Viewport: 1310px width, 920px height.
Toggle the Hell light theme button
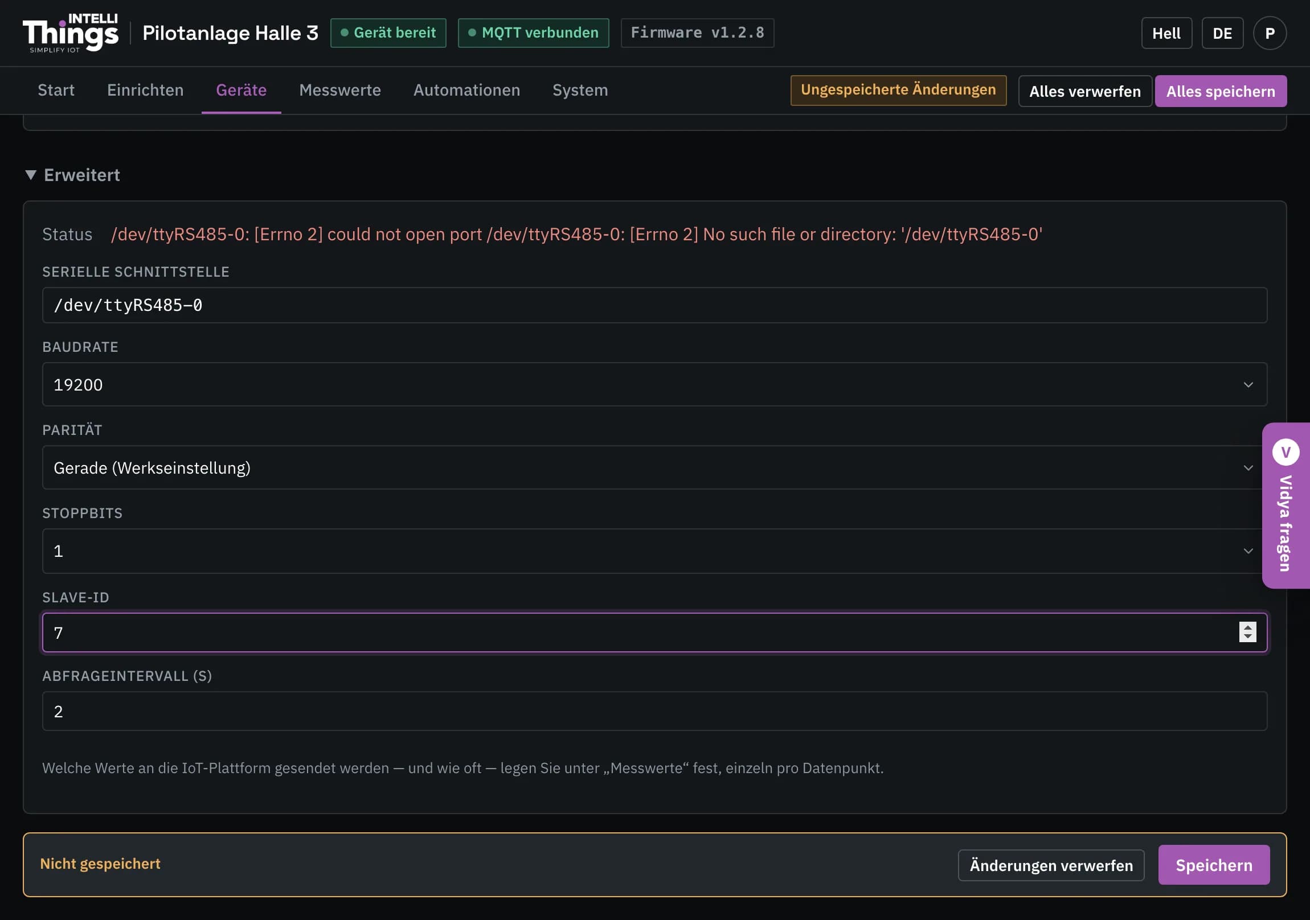coord(1166,33)
